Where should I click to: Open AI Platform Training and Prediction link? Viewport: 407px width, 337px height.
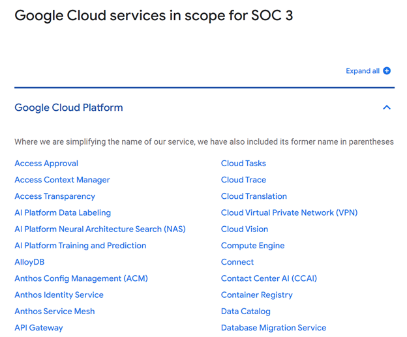point(80,246)
